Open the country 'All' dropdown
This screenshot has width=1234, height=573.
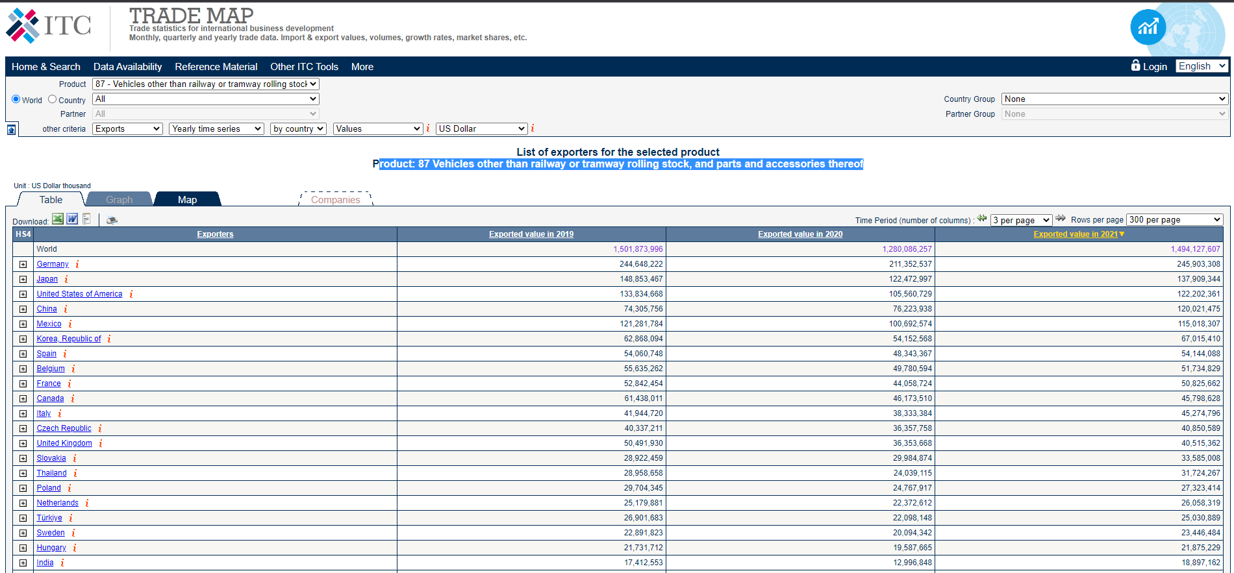(206, 99)
